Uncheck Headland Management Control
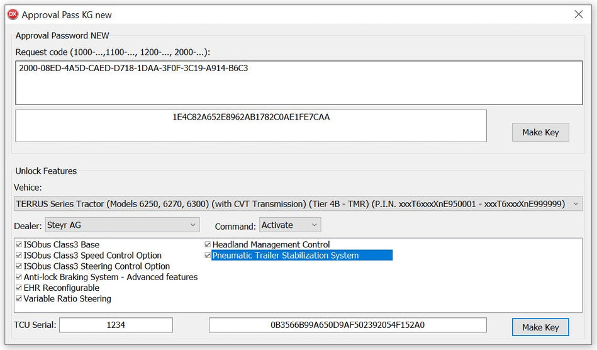The height and width of the screenshot is (350, 597). [208, 245]
